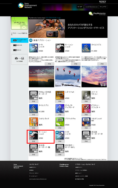Open the ダイレクトアップロード globe icon

(x=60, y=109)
